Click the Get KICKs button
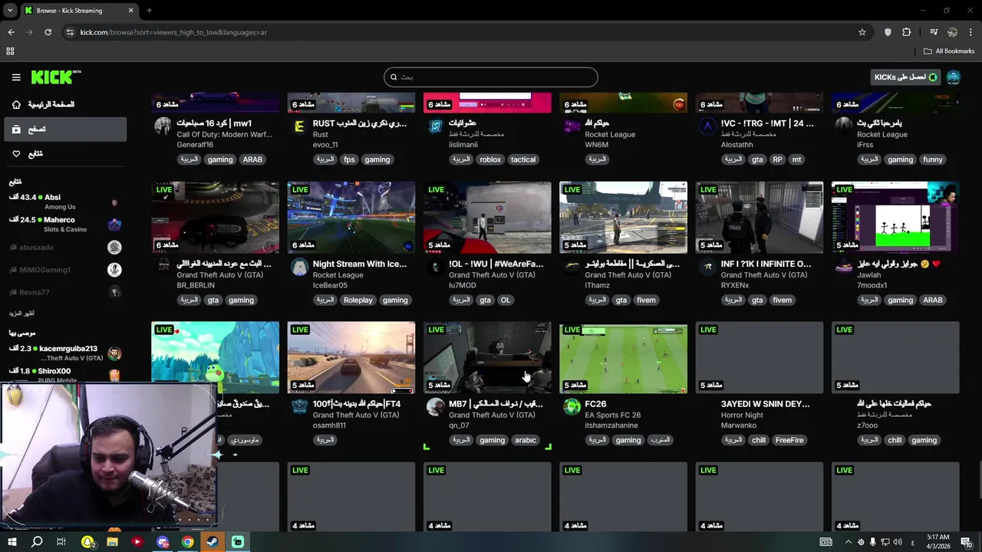Image resolution: width=982 pixels, height=552 pixels. [x=906, y=77]
